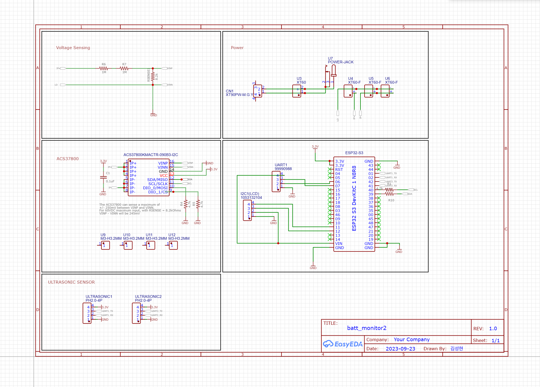Select resistor R10 near the SDA port
The width and height of the screenshot is (540, 387).
click(389, 194)
